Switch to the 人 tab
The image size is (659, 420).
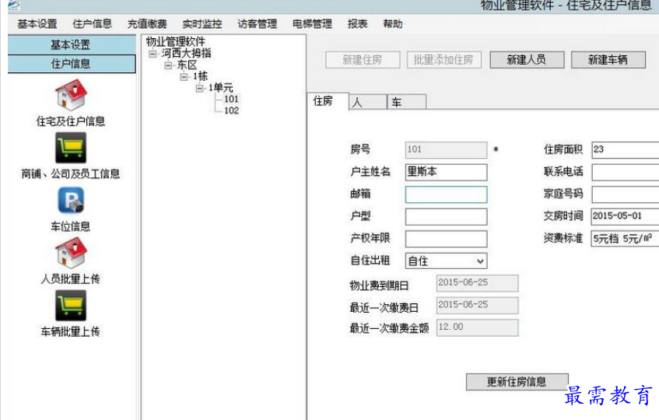click(x=368, y=102)
